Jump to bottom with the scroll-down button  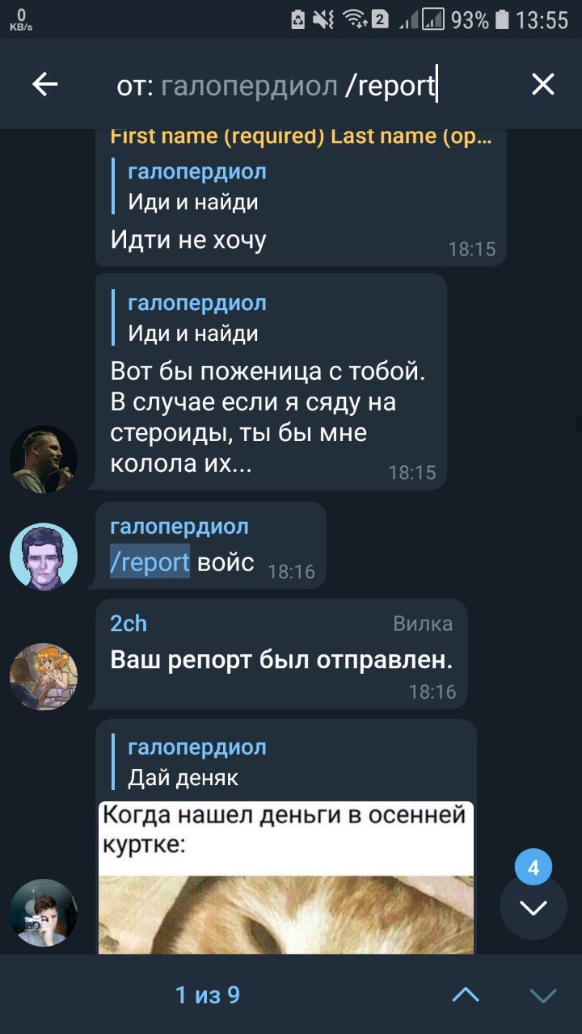tap(533, 907)
